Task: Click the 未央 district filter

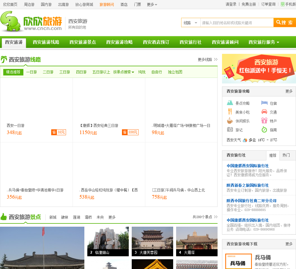Action: click(x=100, y=217)
